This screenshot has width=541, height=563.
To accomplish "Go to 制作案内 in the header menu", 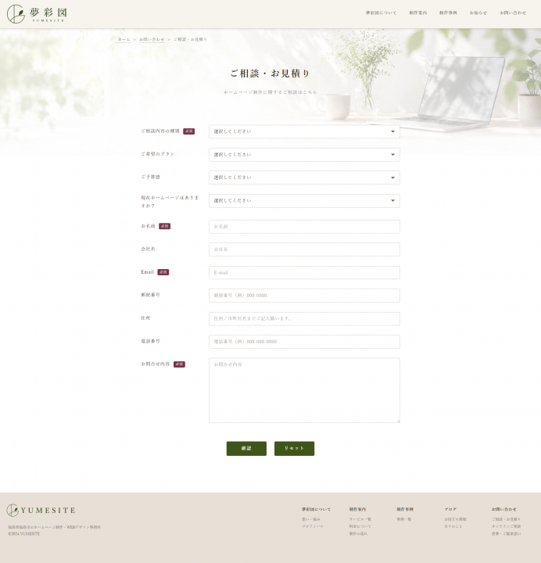I will point(417,13).
